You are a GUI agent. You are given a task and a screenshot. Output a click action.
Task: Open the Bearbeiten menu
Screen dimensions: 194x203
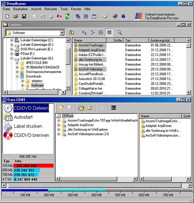pos(20,9)
